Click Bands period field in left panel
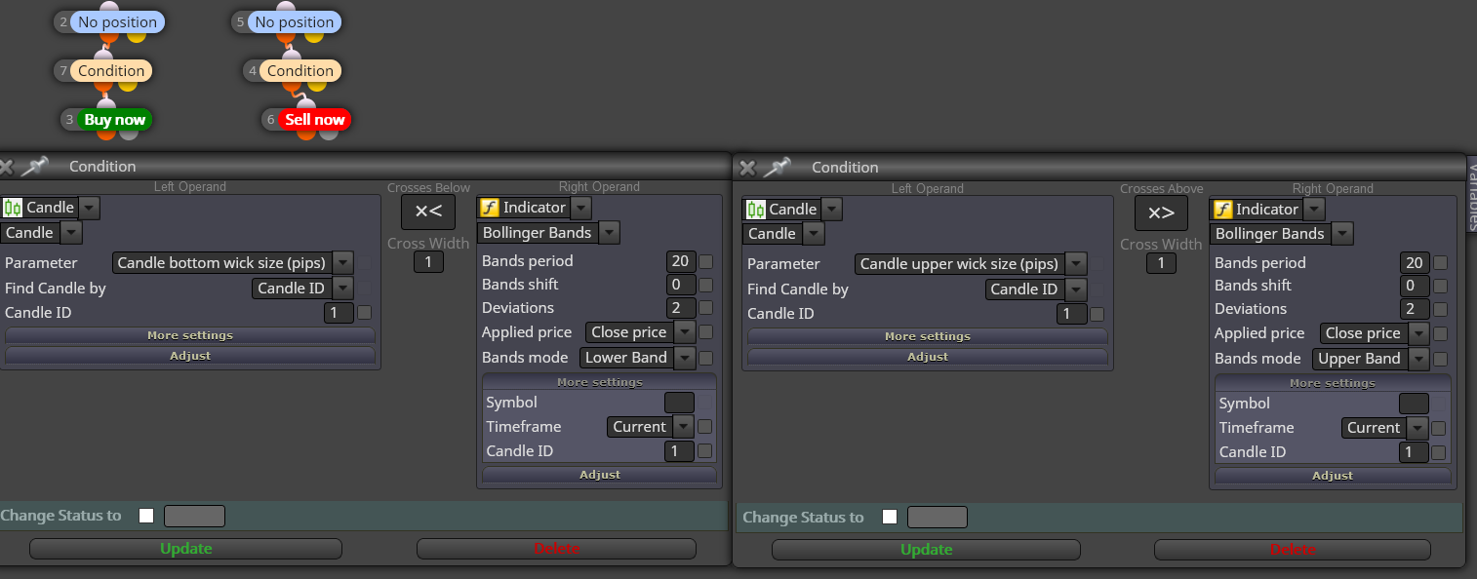This screenshot has height=579, width=1477. pyautogui.click(x=680, y=261)
